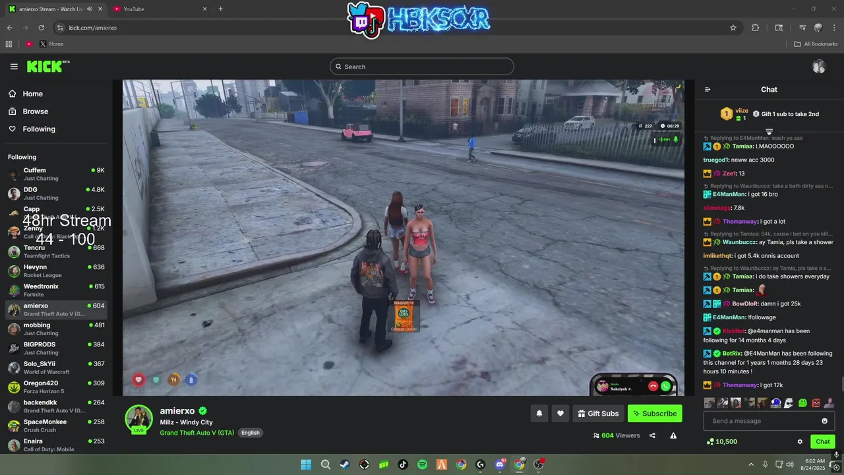The width and height of the screenshot is (844, 475).
Task: Click the KICK logo
Action: pyautogui.click(x=47, y=66)
